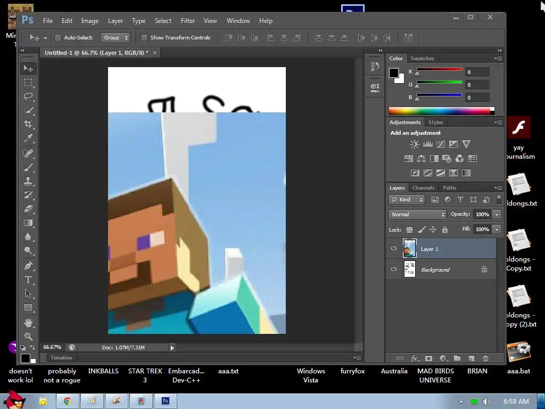Select the Brush tool
This screenshot has width=545, height=409.
[x=29, y=167]
